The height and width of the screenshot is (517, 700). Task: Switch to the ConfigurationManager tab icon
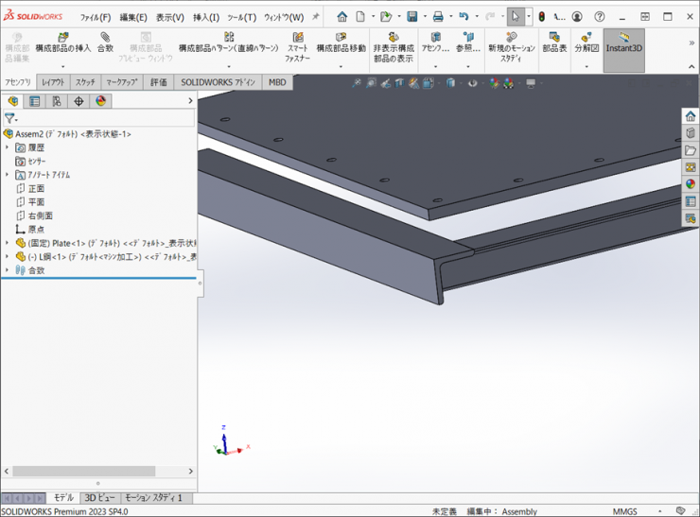point(57,101)
